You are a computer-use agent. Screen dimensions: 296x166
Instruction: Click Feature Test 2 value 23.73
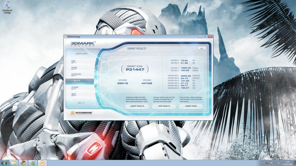[184, 78]
